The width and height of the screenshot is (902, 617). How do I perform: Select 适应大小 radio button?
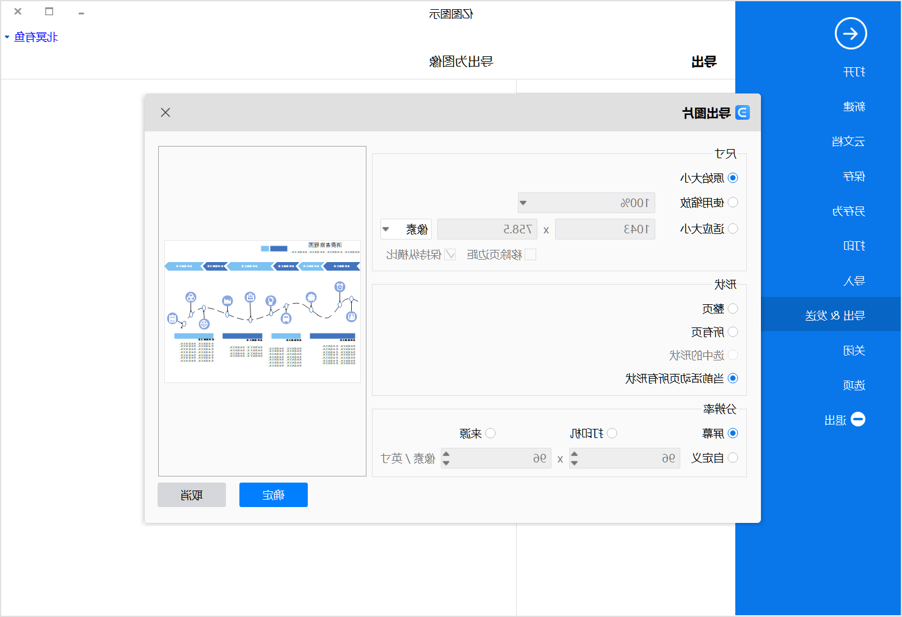click(733, 228)
